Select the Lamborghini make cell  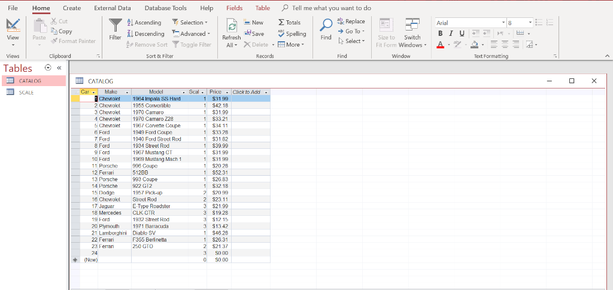pos(114,233)
